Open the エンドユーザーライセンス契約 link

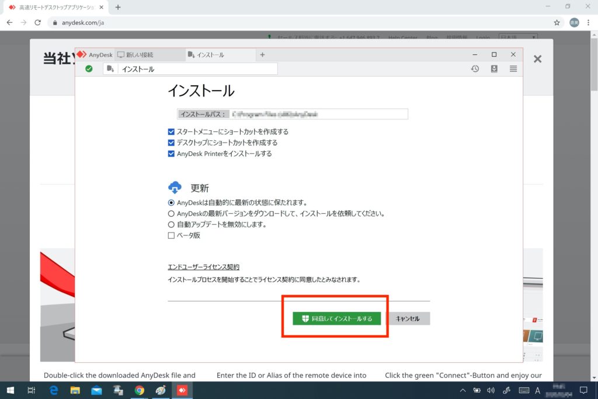[x=204, y=267]
